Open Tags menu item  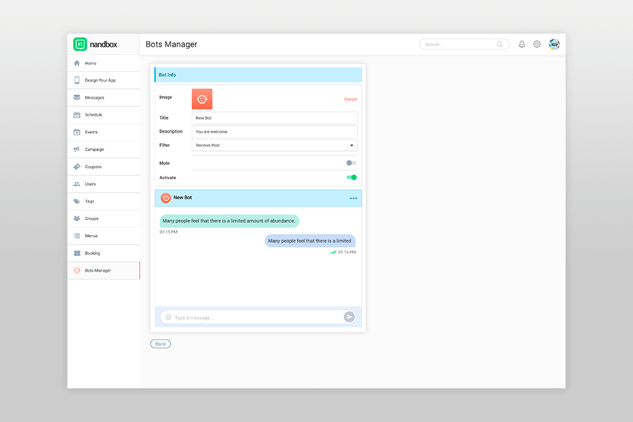104,202
